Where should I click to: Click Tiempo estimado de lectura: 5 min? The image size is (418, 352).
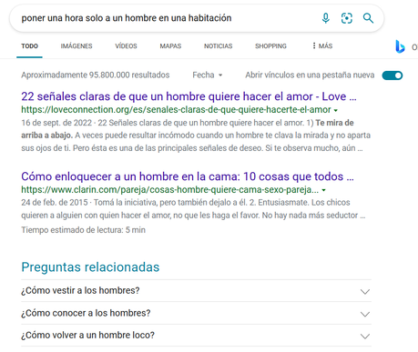coord(83,230)
